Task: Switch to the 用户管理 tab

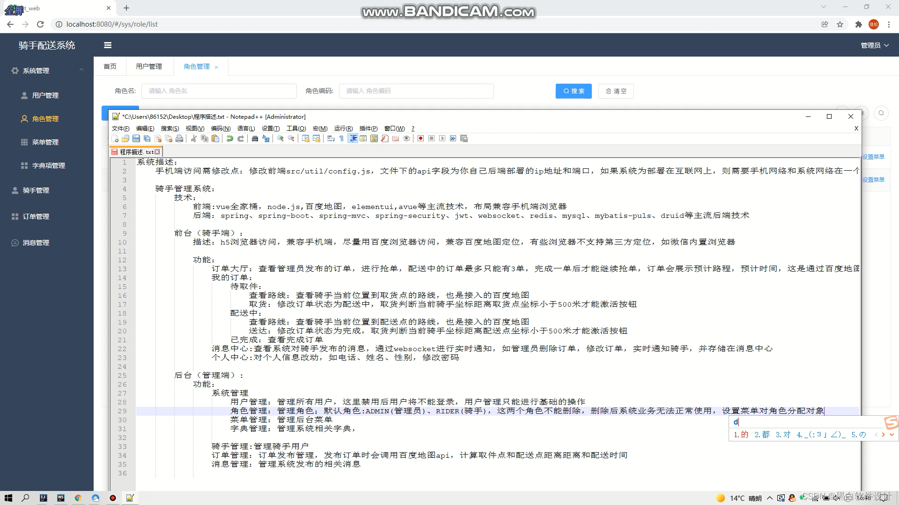Action: click(x=149, y=66)
